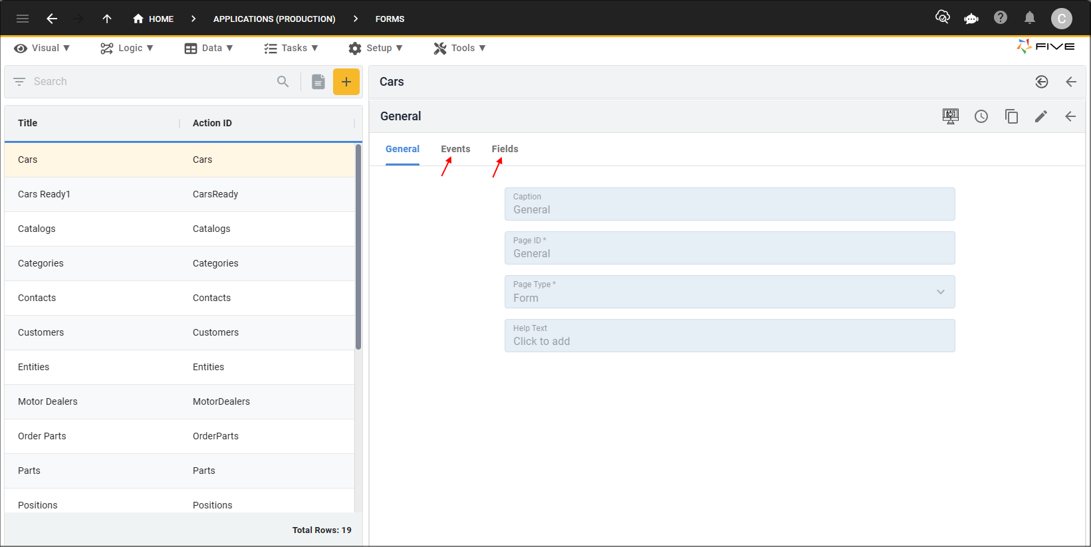The height and width of the screenshot is (547, 1091).
Task: Select the Catalogs row
Action: pos(180,229)
